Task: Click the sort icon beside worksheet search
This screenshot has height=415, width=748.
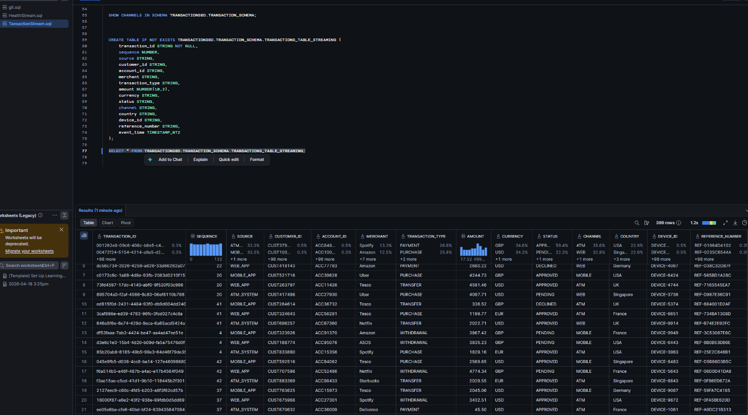Action: [x=64, y=265]
